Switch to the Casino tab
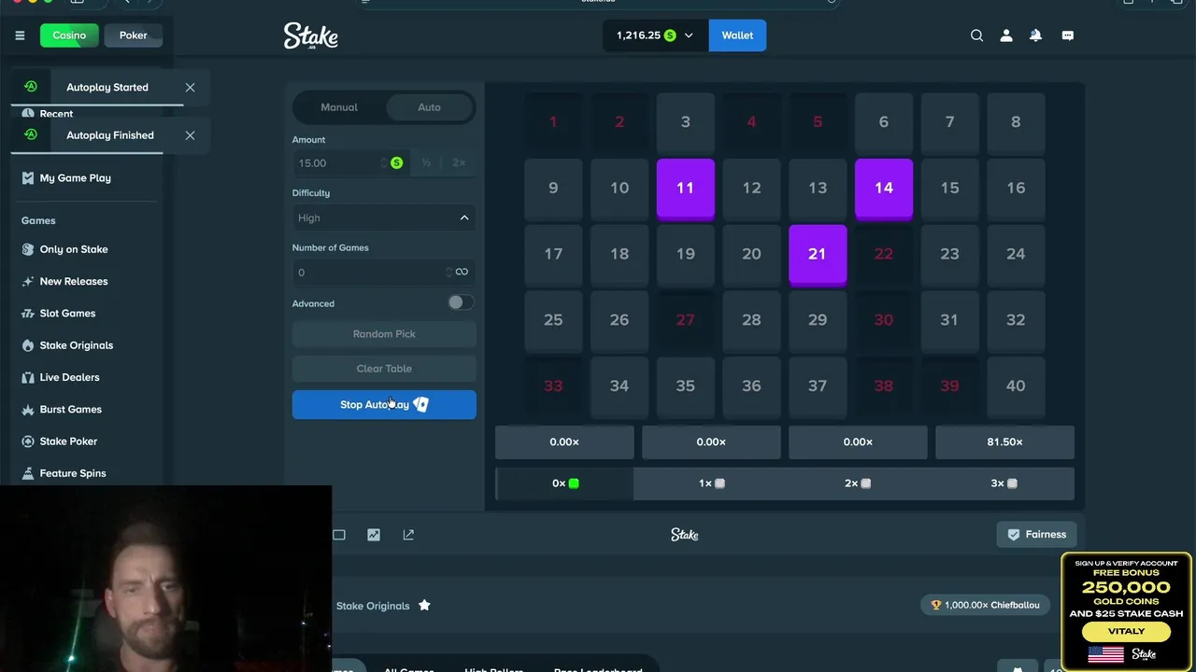Screen dimensions: 1196x672 click(x=69, y=35)
